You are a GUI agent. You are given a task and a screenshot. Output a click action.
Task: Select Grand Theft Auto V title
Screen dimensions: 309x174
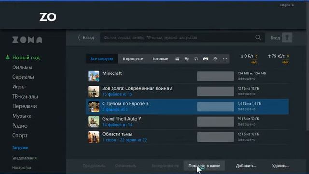point(122,119)
